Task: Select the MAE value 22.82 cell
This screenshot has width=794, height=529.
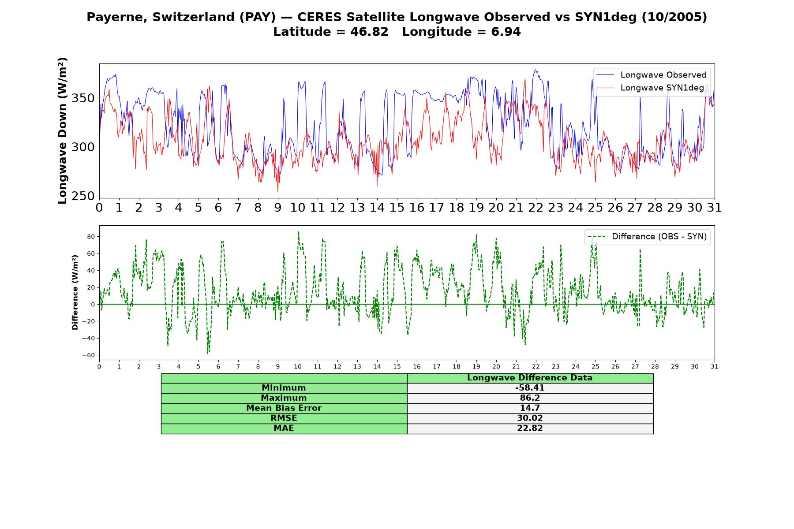Action: [530, 428]
